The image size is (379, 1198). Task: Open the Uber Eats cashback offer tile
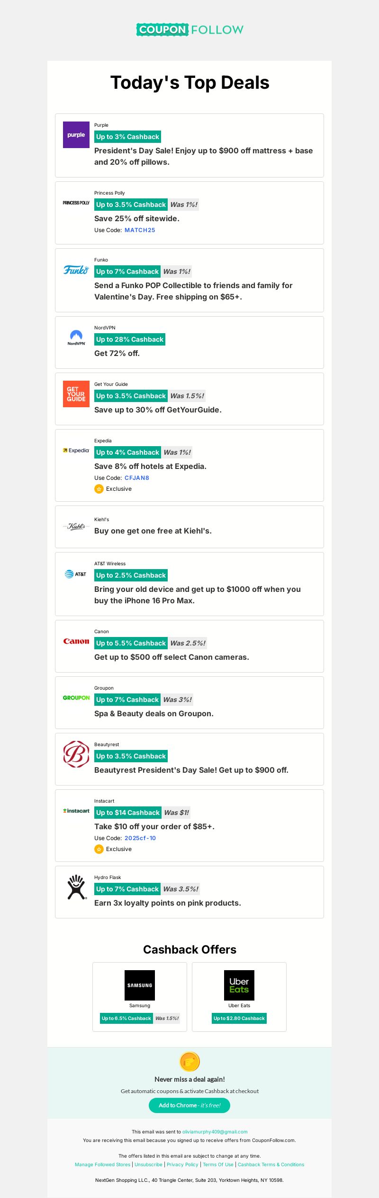pyautogui.click(x=239, y=997)
